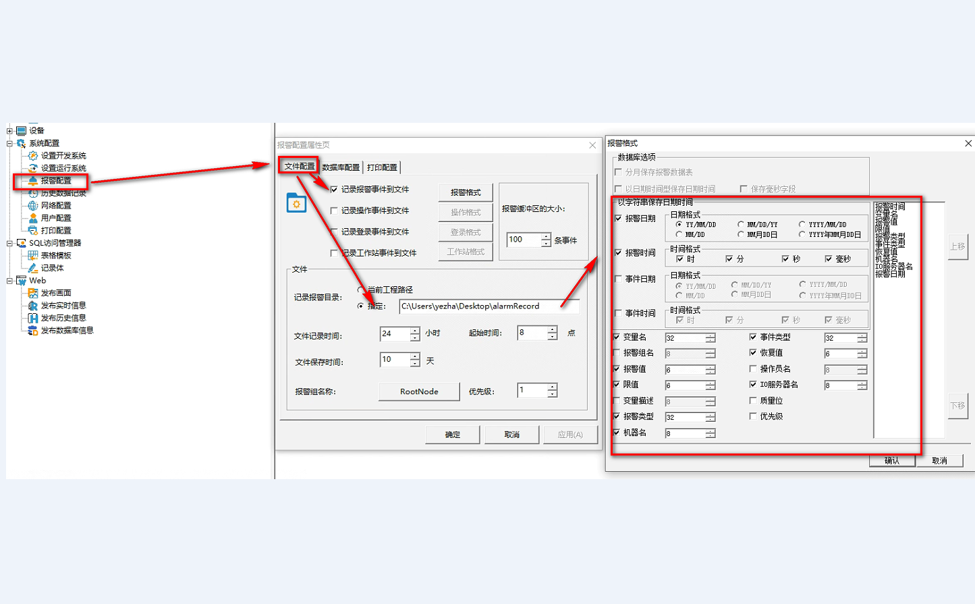Click the 用户配置 person icon

(33, 218)
